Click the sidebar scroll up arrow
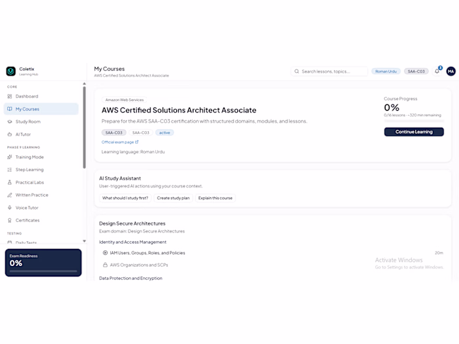This screenshot has width=459, height=344. pos(85,84)
